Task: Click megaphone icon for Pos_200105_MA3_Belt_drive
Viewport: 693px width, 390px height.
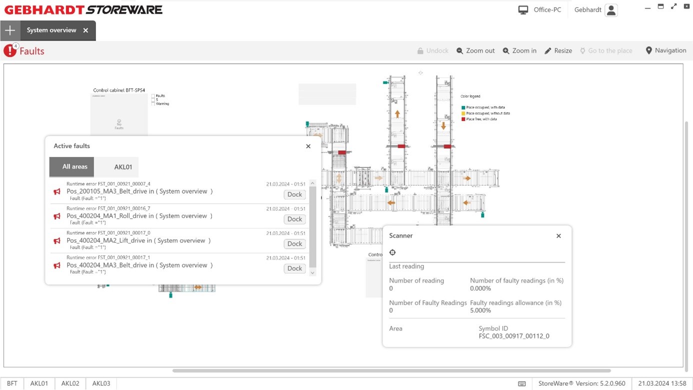Action: pos(57,191)
